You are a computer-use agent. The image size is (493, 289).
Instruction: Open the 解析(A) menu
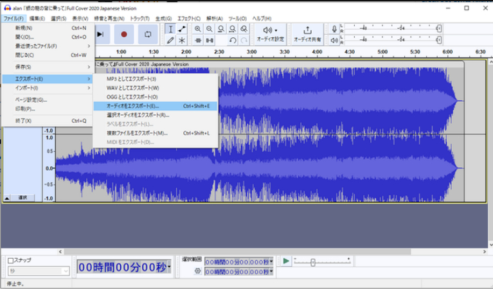215,19
